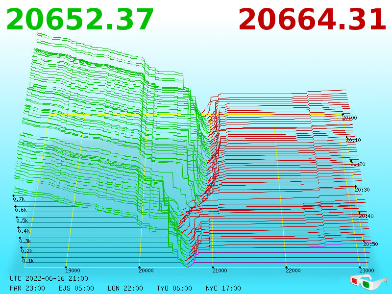This screenshot has height=294, width=392.
Task: Click the 0.1k depth axis label
Action: [28, 261]
